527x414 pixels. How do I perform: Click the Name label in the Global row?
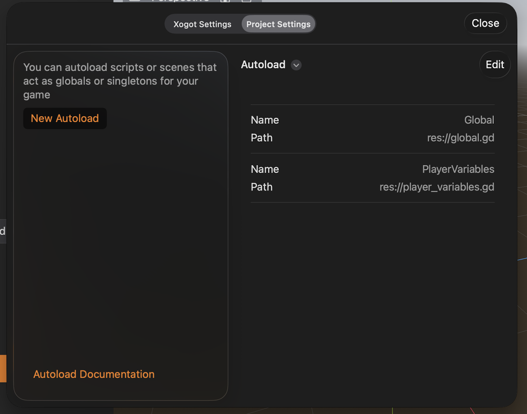(265, 120)
